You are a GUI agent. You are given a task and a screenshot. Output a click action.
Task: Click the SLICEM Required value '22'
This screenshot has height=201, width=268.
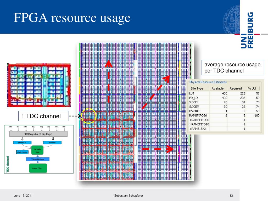243,107
